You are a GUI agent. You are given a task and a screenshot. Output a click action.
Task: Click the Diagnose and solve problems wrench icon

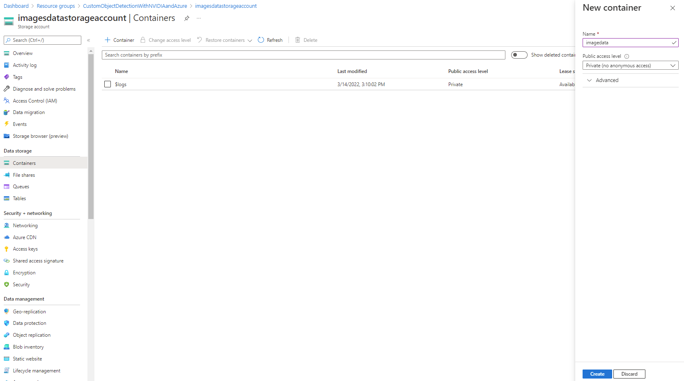pyautogui.click(x=7, y=89)
